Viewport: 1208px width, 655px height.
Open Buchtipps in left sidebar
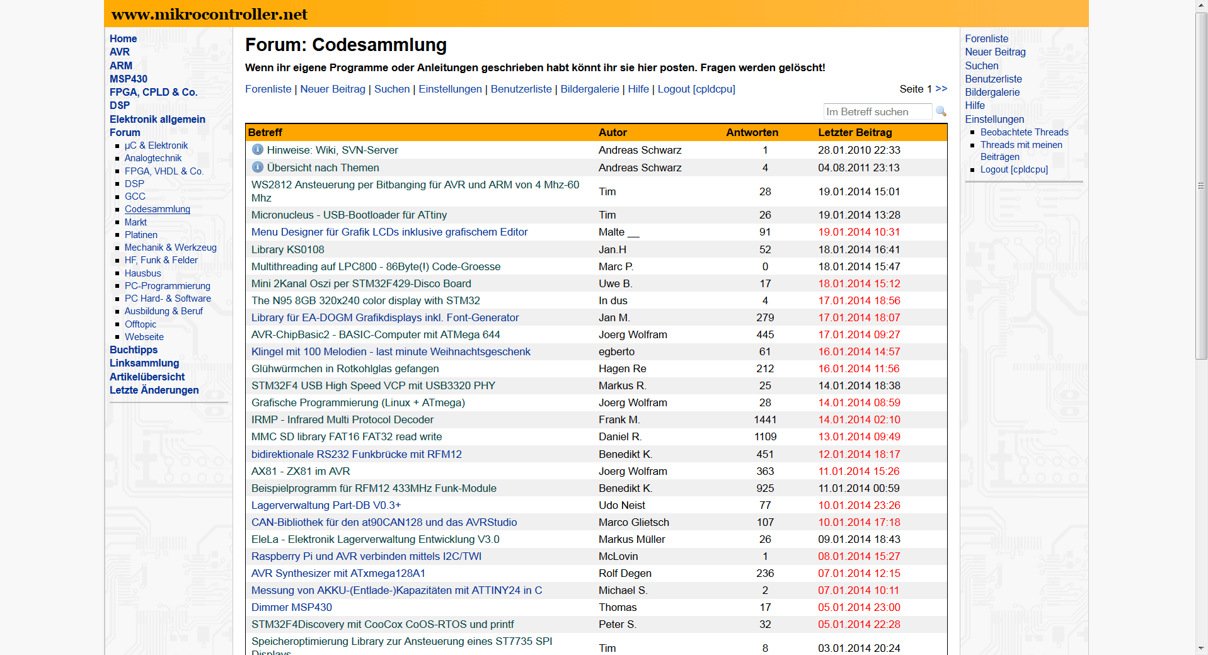pos(134,350)
